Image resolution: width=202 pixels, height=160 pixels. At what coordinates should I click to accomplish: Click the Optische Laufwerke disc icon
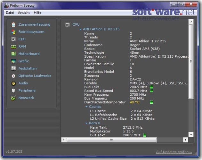click(13, 76)
